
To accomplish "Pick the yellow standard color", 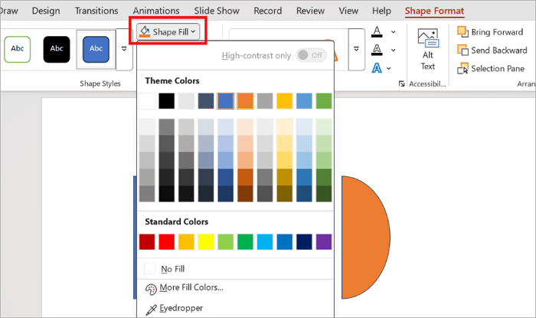I will coord(206,241).
